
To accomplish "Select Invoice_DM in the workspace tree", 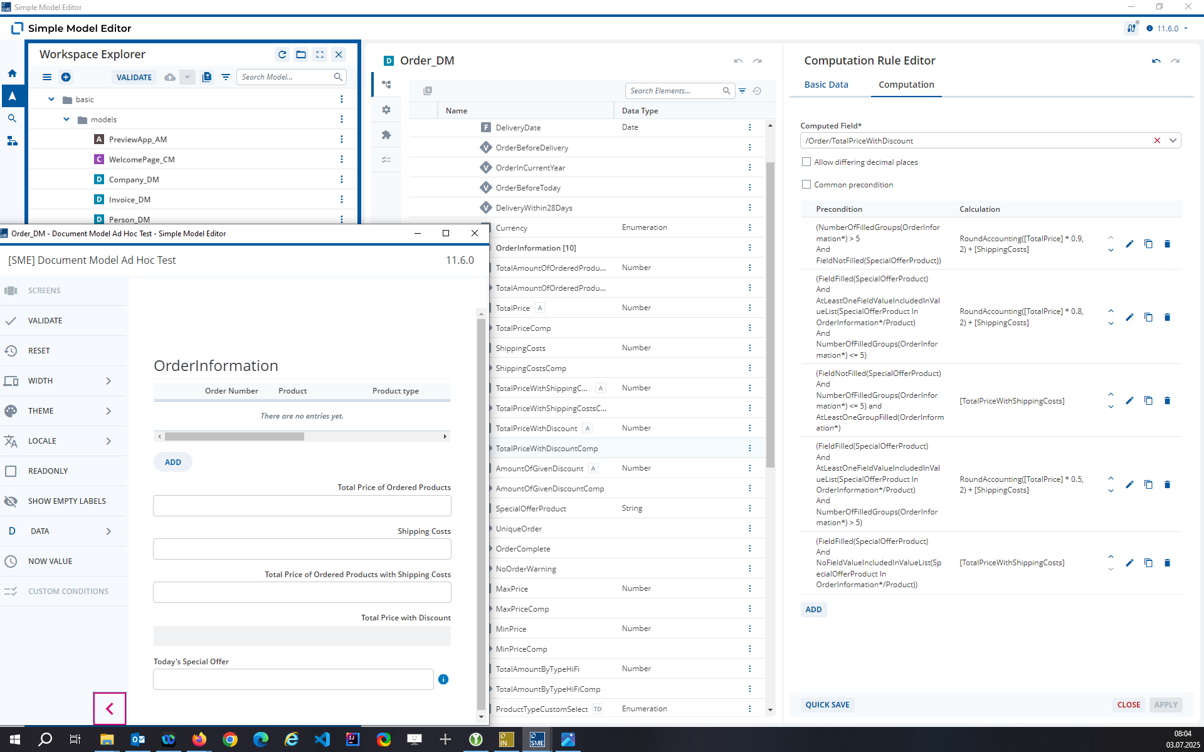I will pyautogui.click(x=129, y=199).
